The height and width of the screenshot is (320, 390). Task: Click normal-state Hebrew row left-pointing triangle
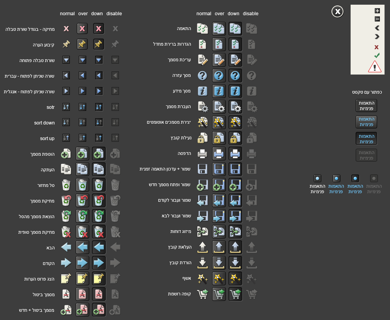pyautogui.click(x=66, y=75)
